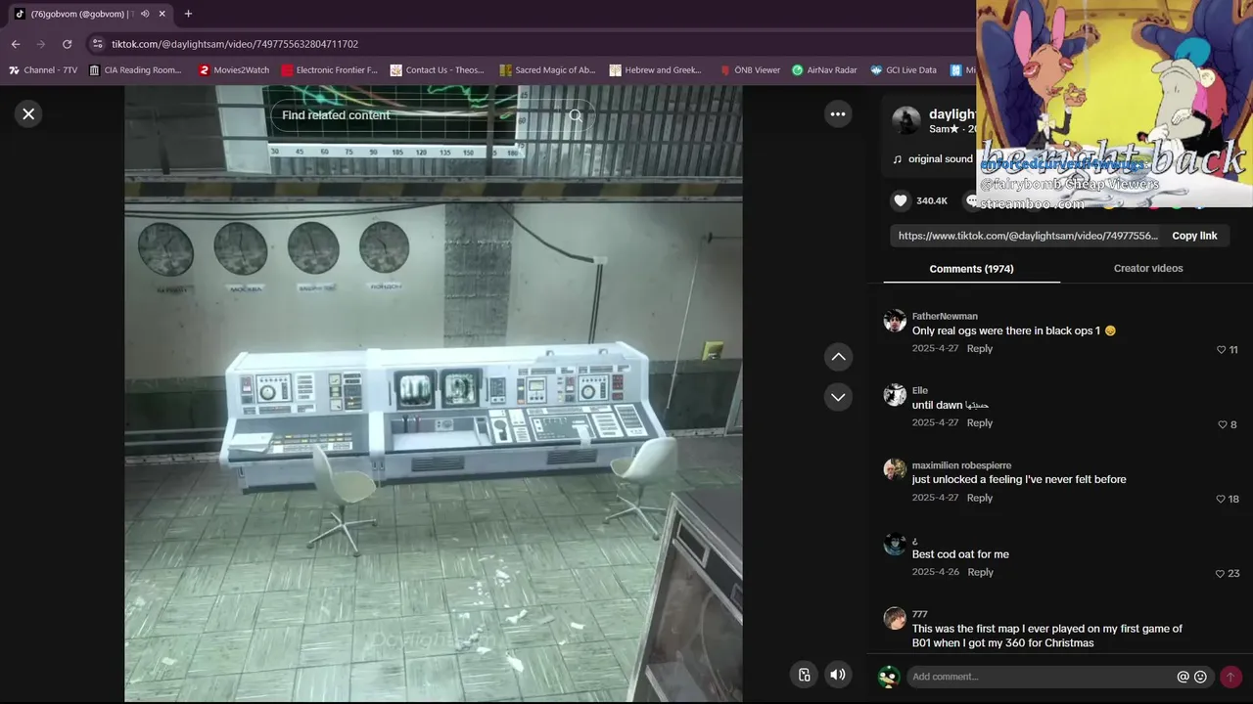Click the TikTok video to pause it
Viewport: 1253px width, 704px height.
(x=433, y=391)
